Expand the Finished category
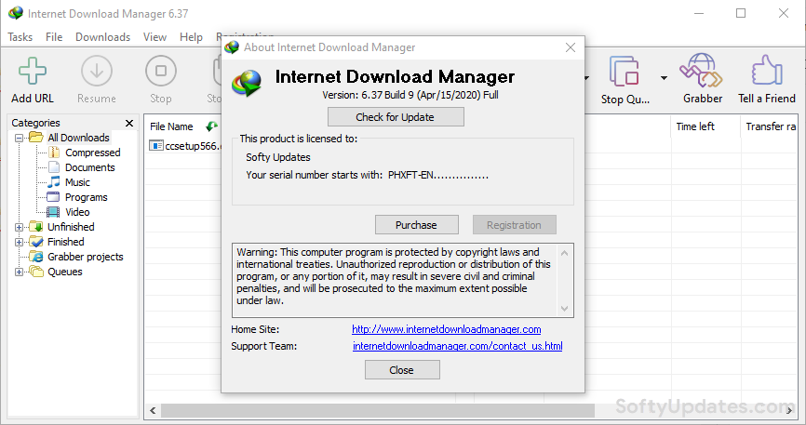The height and width of the screenshot is (425, 806). [x=19, y=242]
